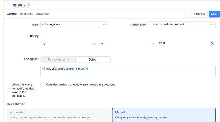Edit the filter value test field

click(183, 43)
